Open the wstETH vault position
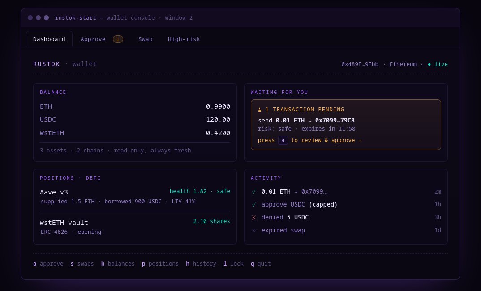The image size is (481, 291). 64,223
